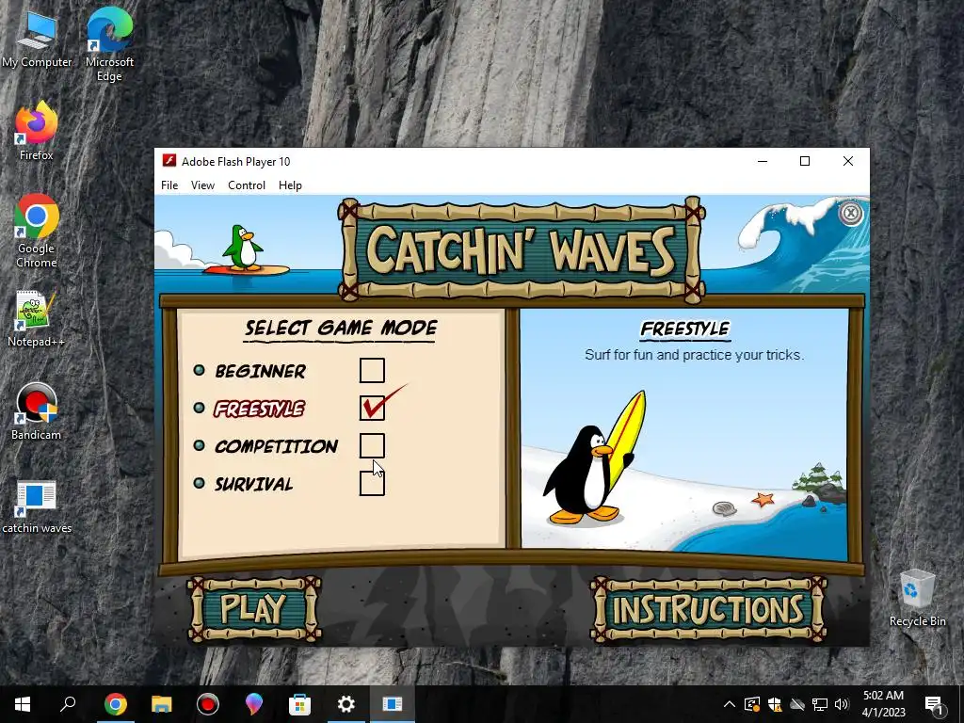This screenshot has width=964, height=723.
Task: Select the Survival bullet dot
Action: 200,483
